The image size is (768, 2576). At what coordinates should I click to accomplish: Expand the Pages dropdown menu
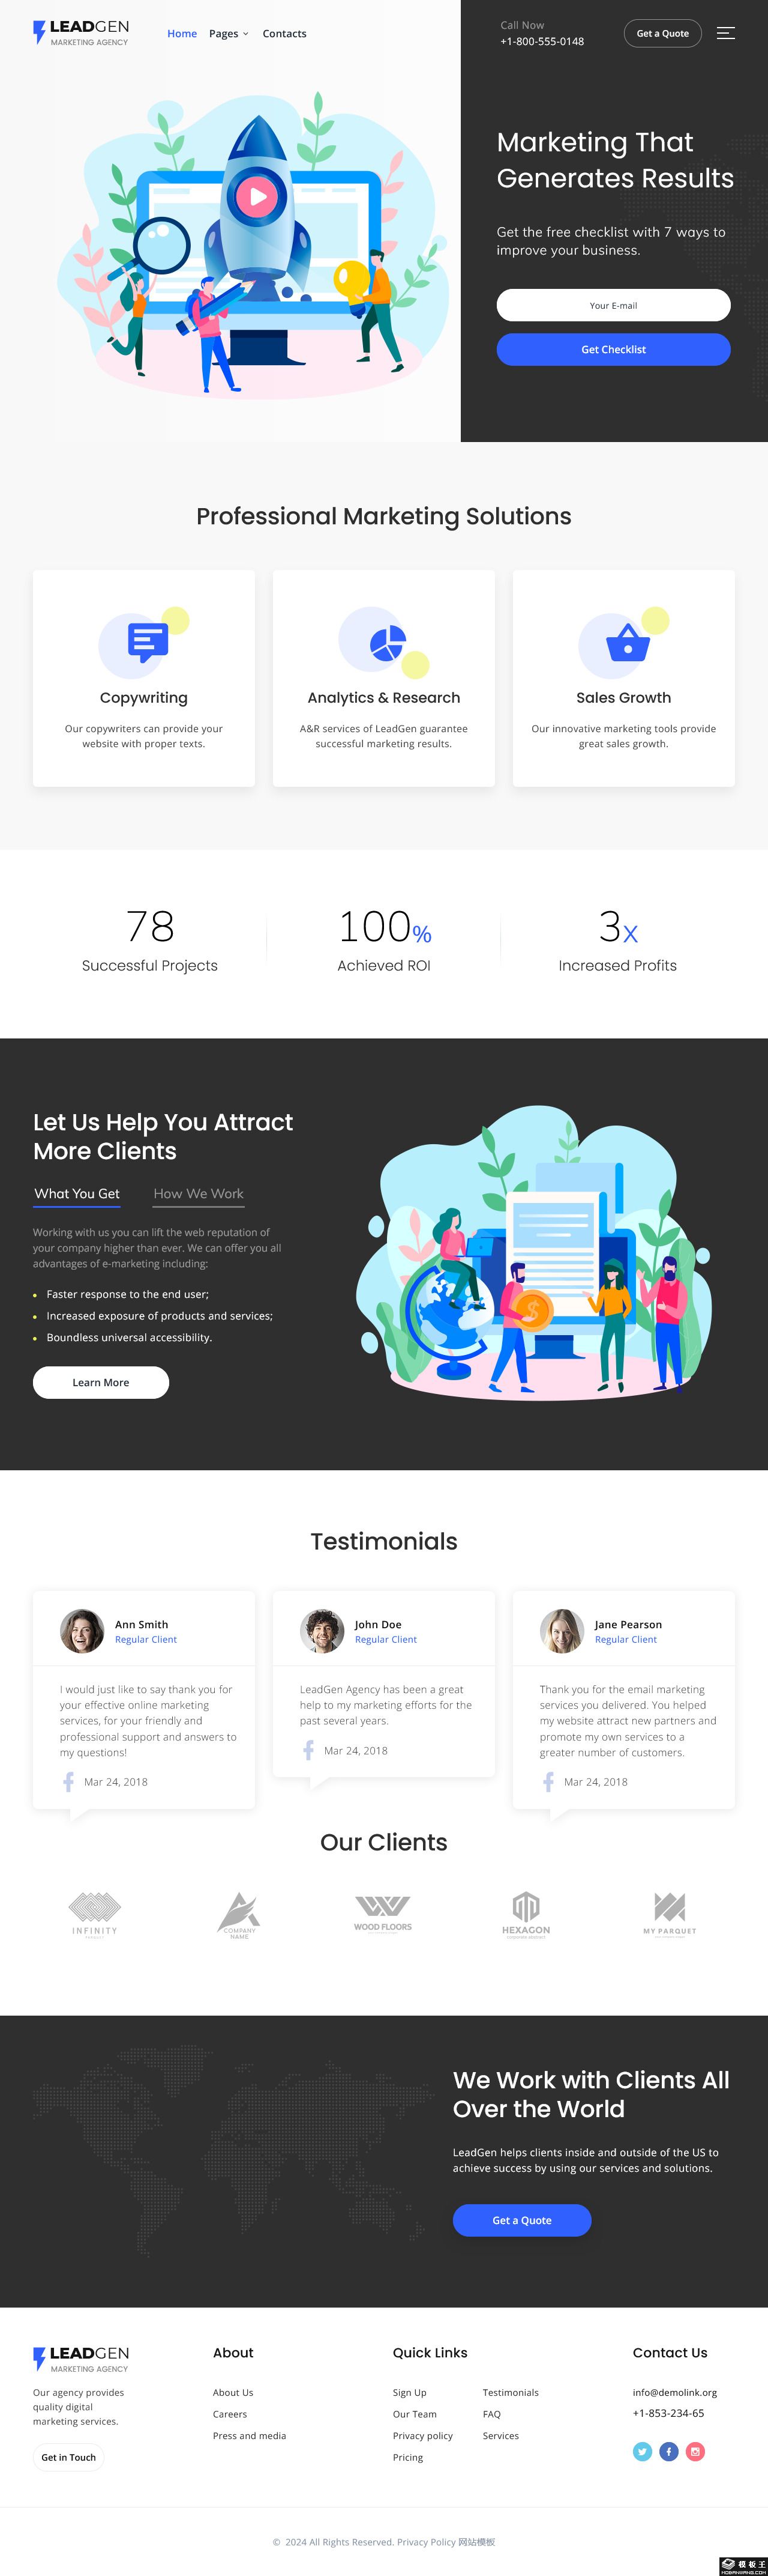click(x=229, y=34)
